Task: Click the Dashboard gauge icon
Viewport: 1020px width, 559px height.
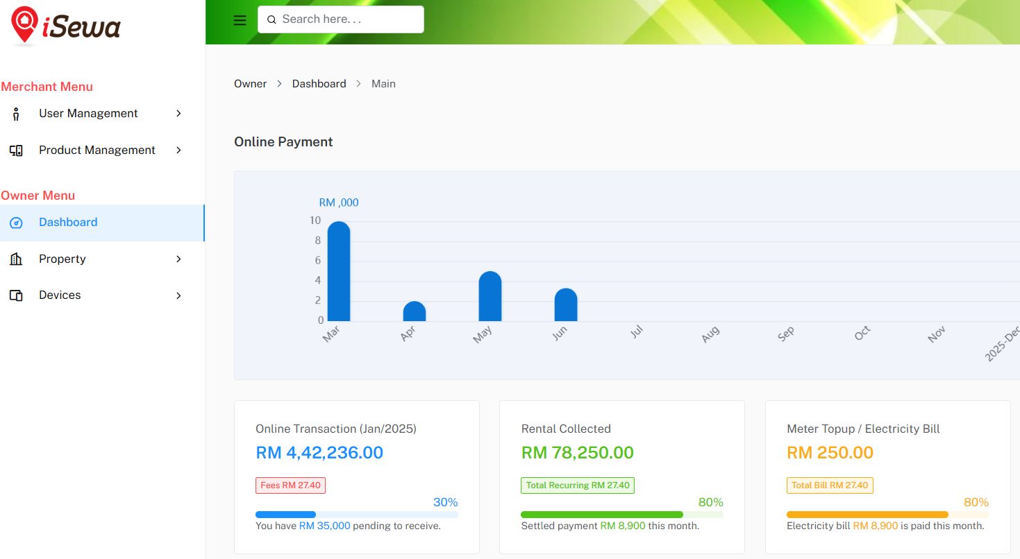Action: (16, 223)
